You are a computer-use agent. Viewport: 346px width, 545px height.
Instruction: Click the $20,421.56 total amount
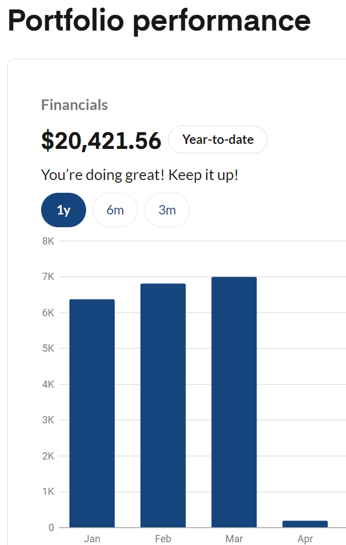point(101,141)
